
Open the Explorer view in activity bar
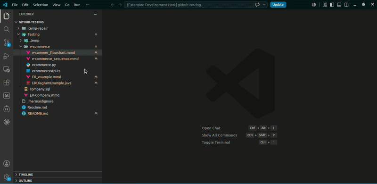point(7,16)
